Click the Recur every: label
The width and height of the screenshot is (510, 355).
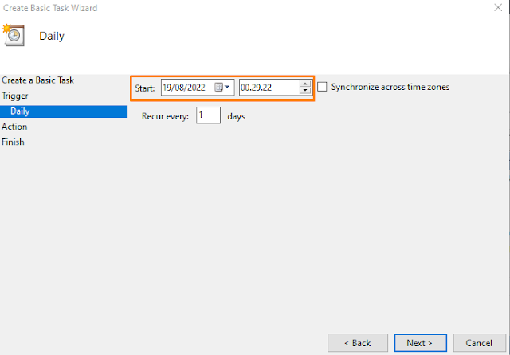[x=165, y=116]
